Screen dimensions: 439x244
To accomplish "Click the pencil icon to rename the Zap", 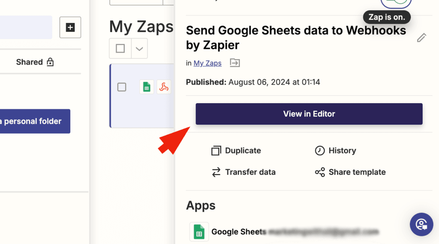I will click(x=421, y=38).
